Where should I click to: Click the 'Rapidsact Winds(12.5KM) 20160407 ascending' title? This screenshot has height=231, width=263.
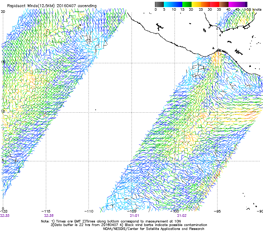point(52,6)
